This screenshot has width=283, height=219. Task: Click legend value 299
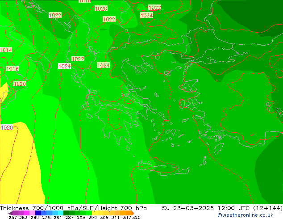[x=92, y=217]
